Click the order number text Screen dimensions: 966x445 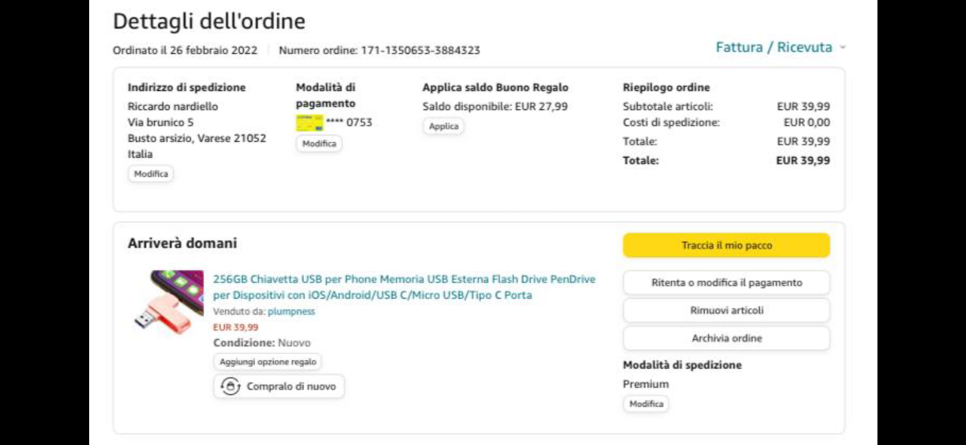pyautogui.click(x=379, y=51)
